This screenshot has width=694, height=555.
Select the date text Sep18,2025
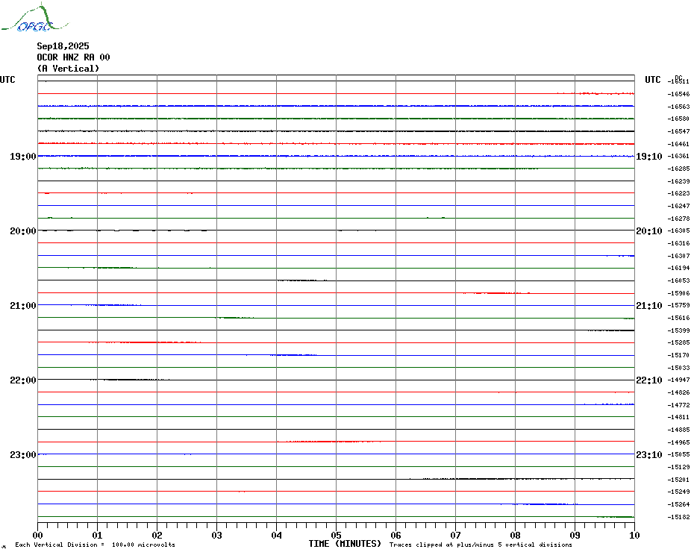(x=63, y=46)
